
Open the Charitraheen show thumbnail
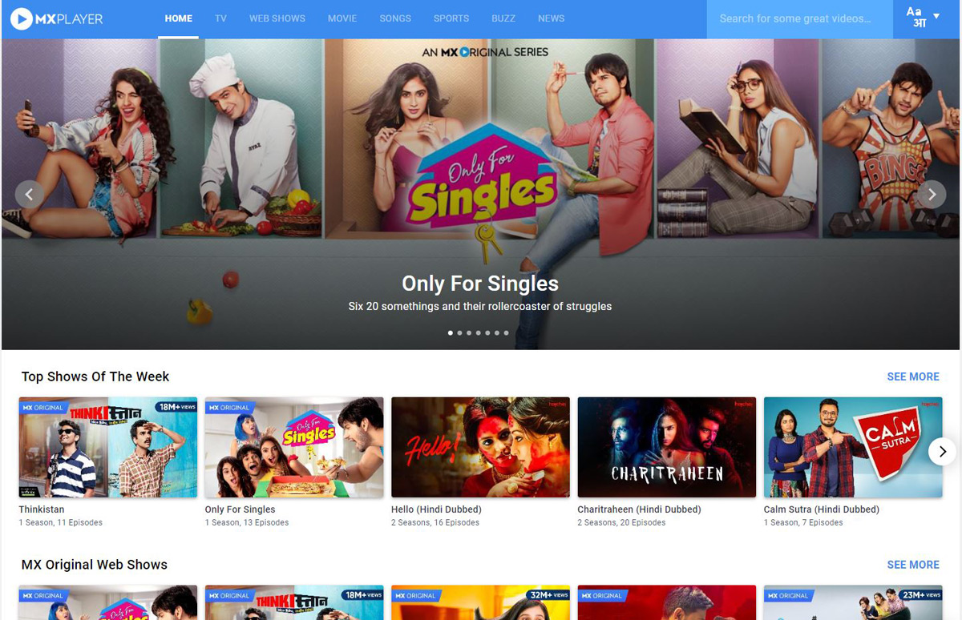click(667, 447)
